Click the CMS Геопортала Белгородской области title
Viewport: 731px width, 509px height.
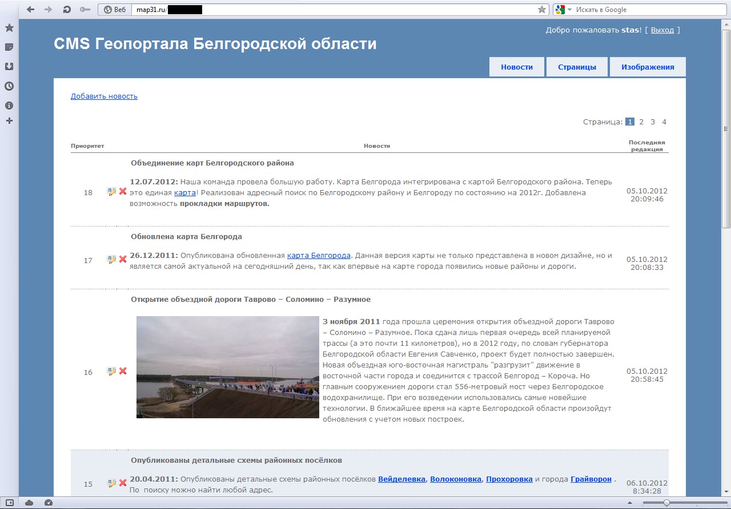point(215,44)
